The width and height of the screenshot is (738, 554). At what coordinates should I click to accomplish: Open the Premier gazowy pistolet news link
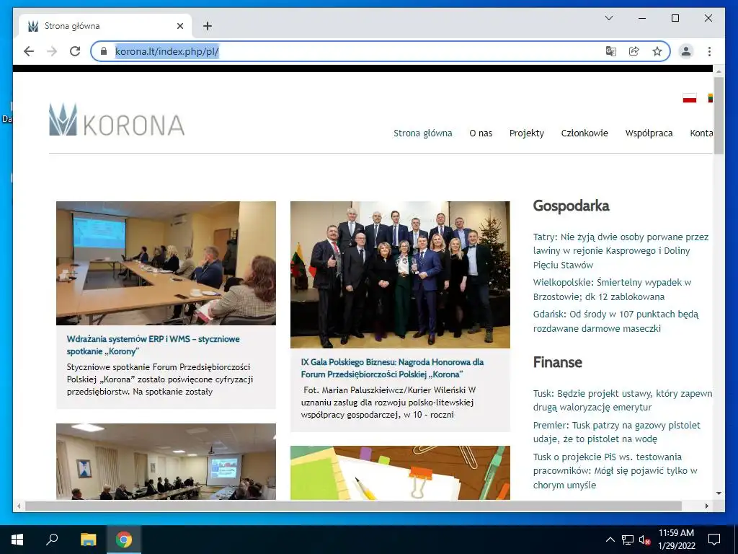pos(617,431)
